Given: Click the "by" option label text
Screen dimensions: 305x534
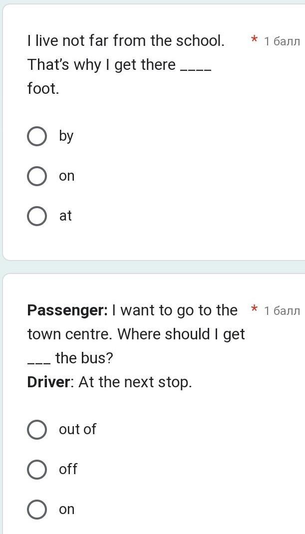Looking at the screenshot, I should point(66,136).
